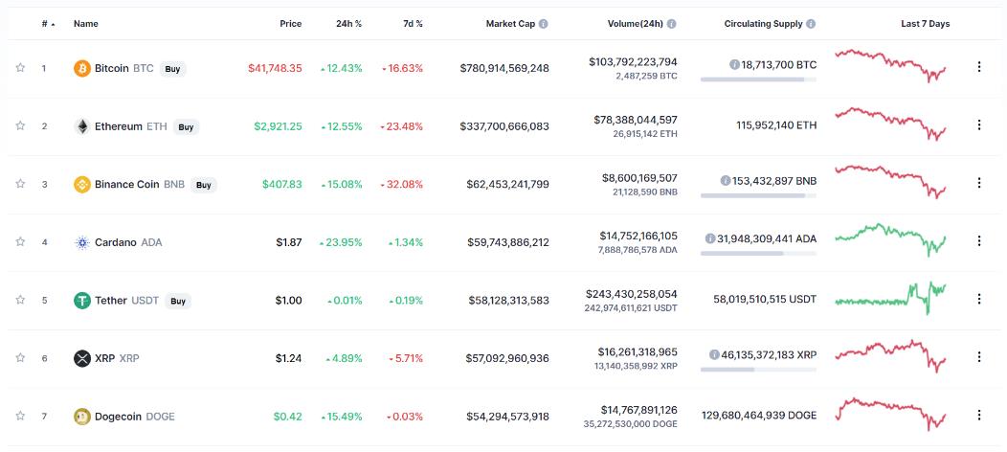Click Buy beside Binance Coin
Screen dimensions: 1007x452
203,185
